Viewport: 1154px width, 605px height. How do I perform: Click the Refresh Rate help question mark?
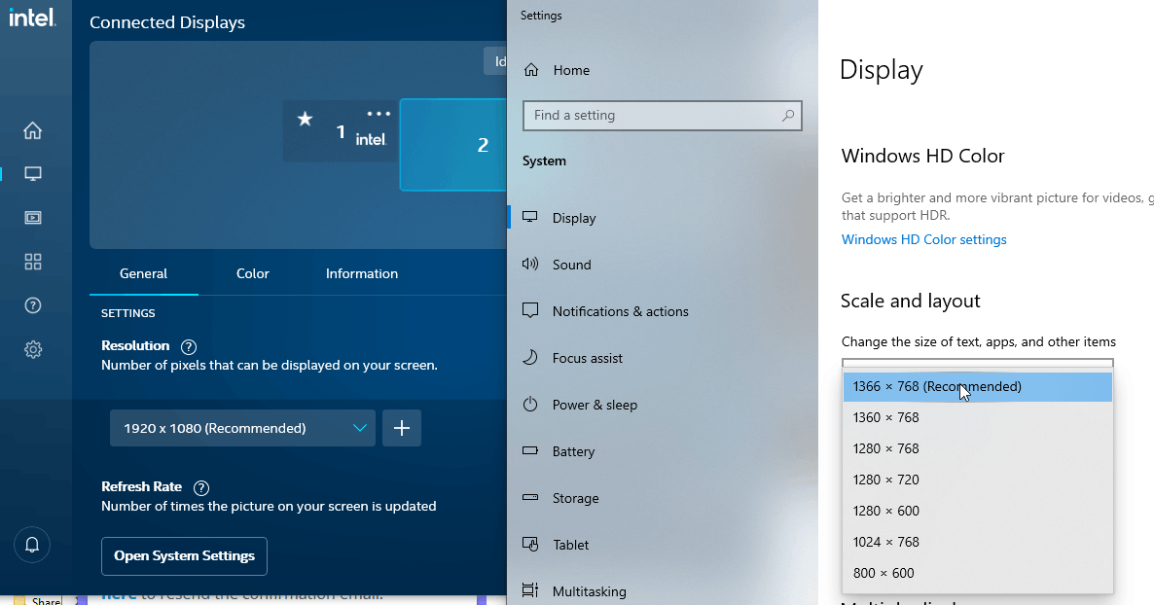[201, 487]
